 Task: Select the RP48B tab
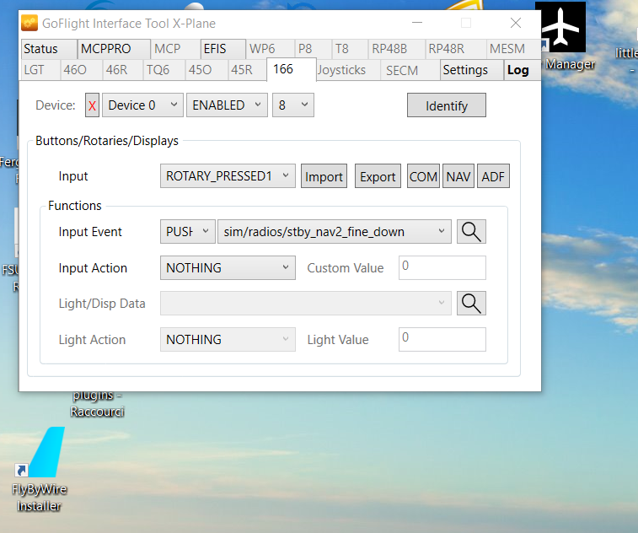[397, 49]
